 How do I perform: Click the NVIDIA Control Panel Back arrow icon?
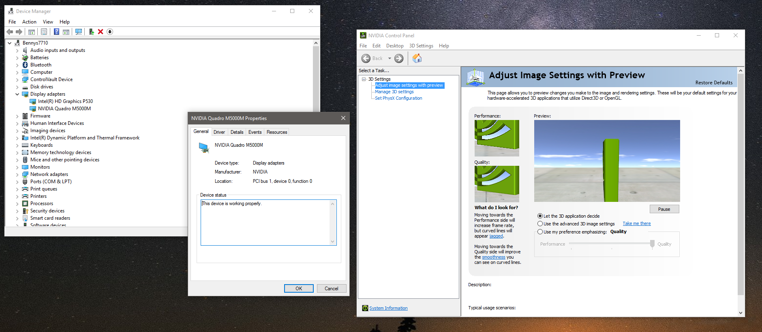pos(366,58)
